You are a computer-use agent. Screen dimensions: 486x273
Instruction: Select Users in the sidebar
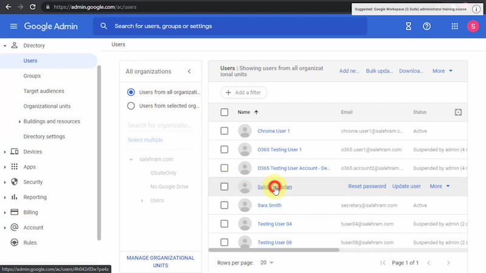click(49, 61)
